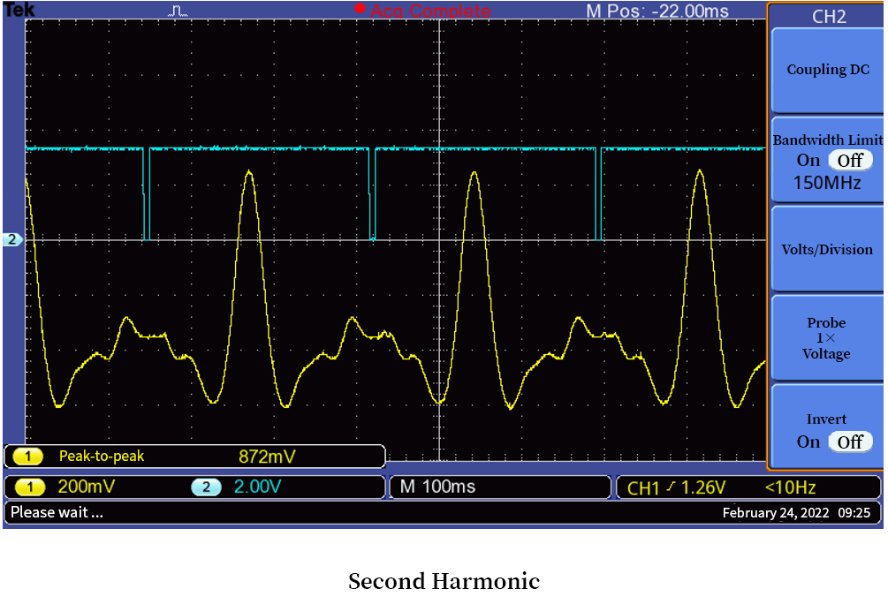Viewport: 888px width, 604px height.
Task: Select the yellow channel 1 badge beside 200mV
Action: click(x=28, y=487)
